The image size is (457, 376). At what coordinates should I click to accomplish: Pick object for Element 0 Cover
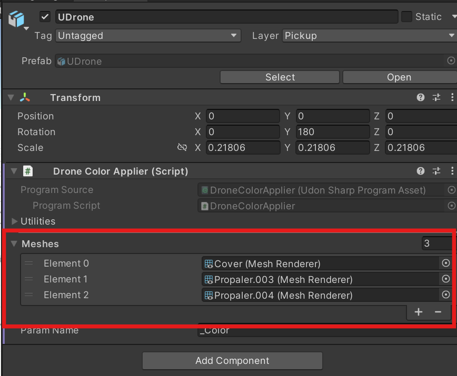[x=445, y=263]
